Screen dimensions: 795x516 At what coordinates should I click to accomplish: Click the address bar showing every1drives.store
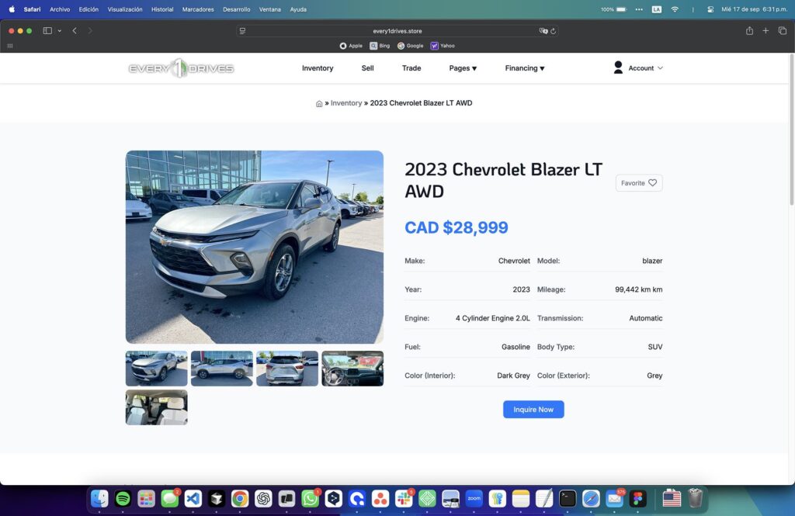(x=397, y=31)
